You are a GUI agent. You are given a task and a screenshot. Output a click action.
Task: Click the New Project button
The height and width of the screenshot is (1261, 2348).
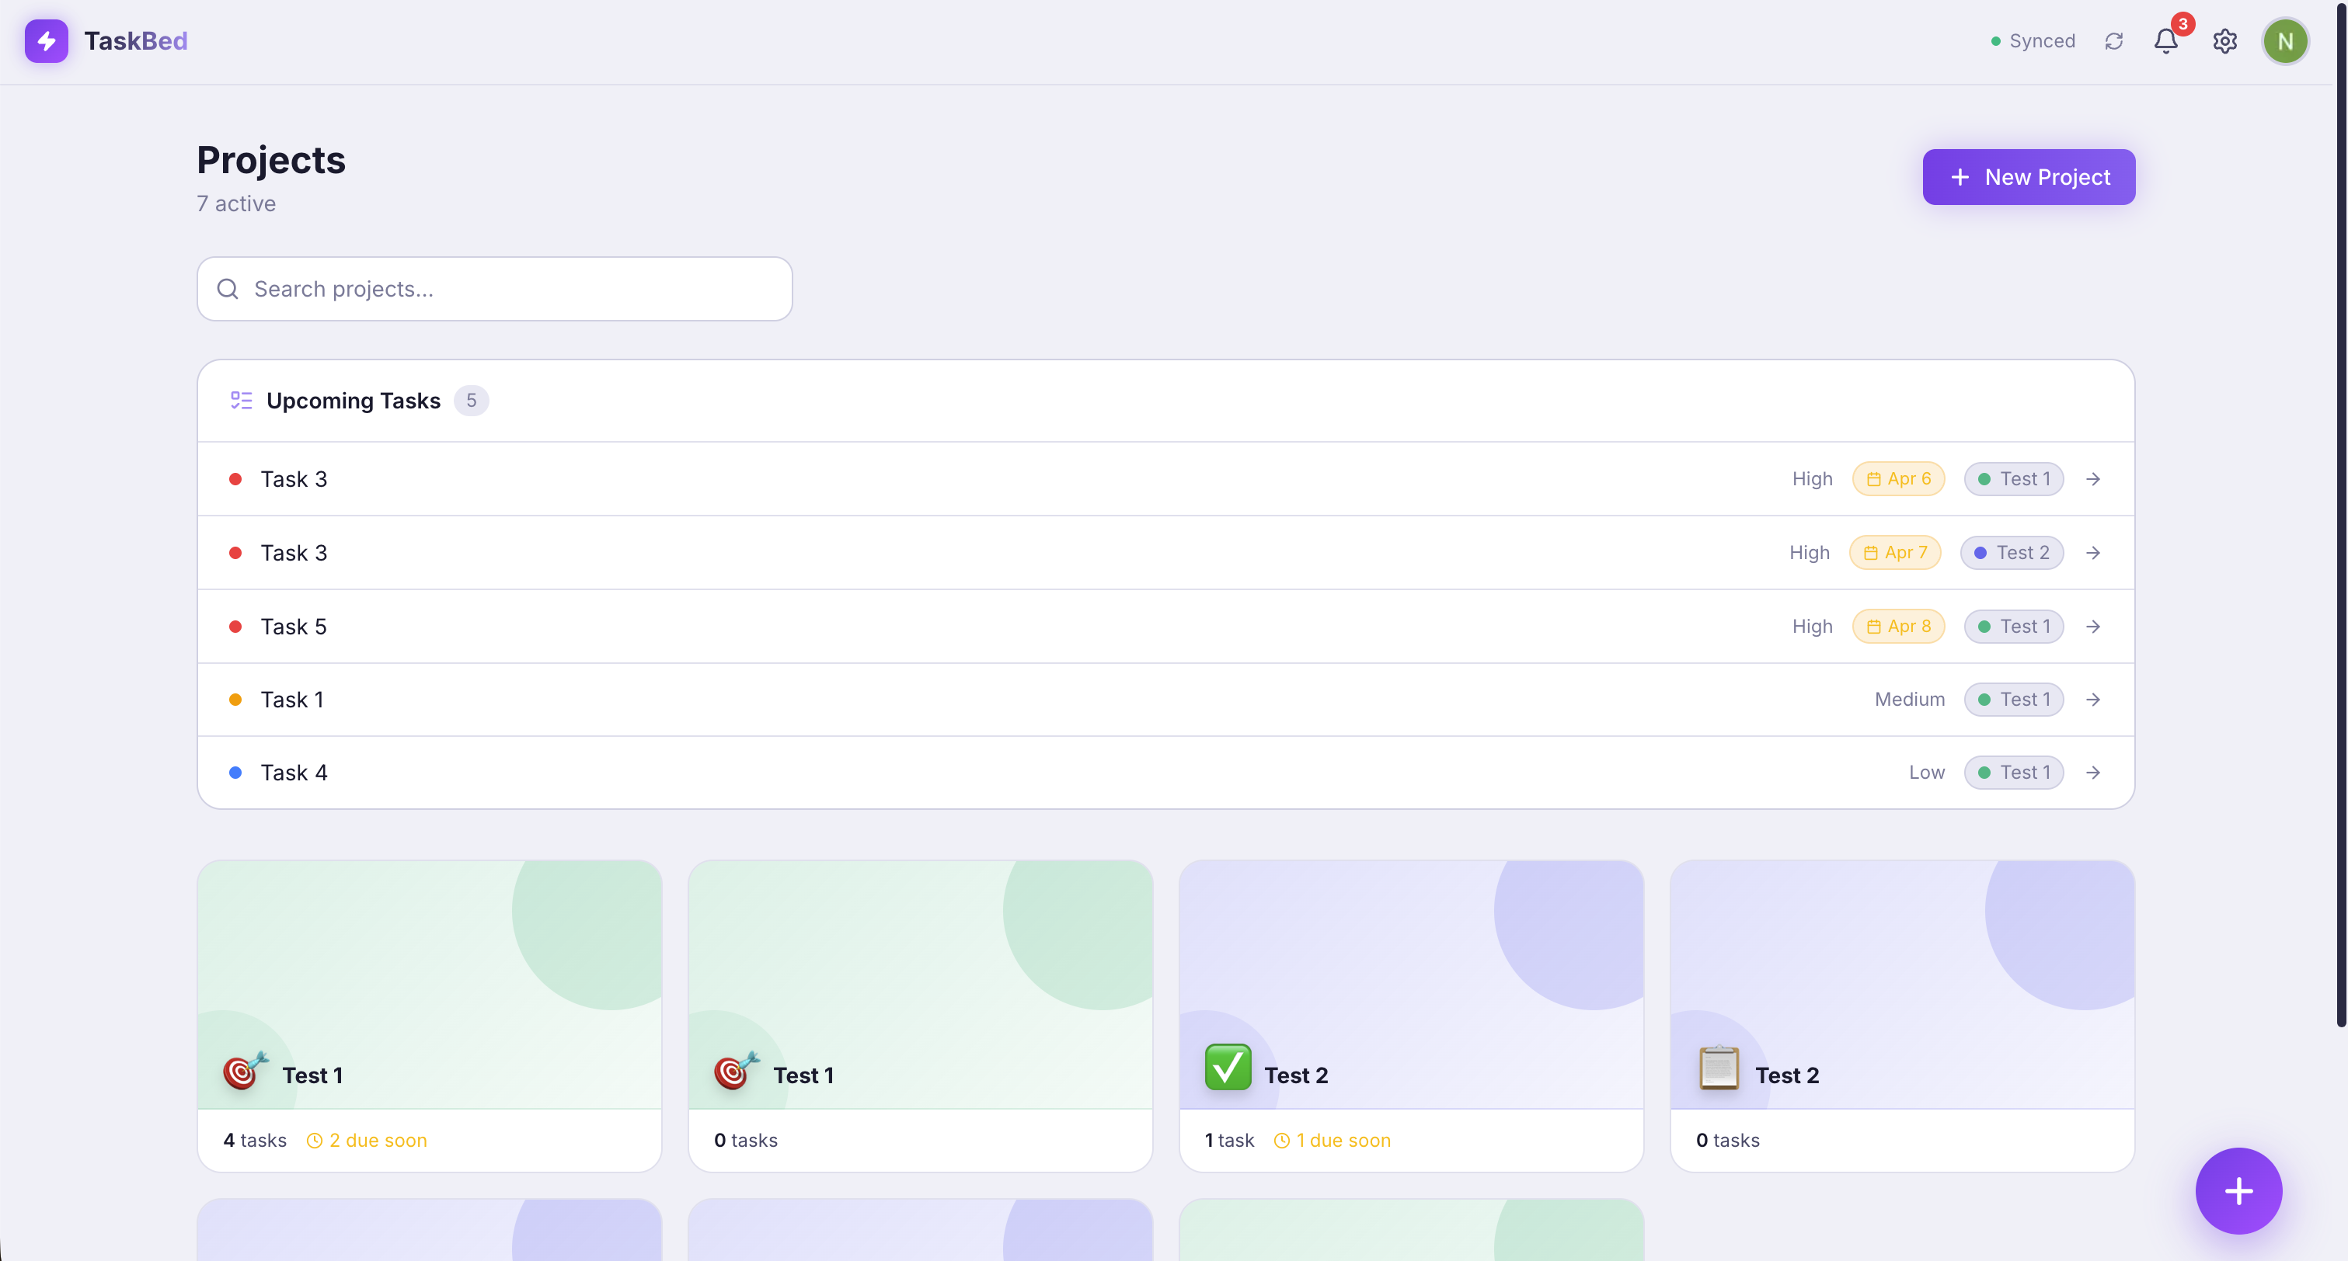[x=2028, y=177]
